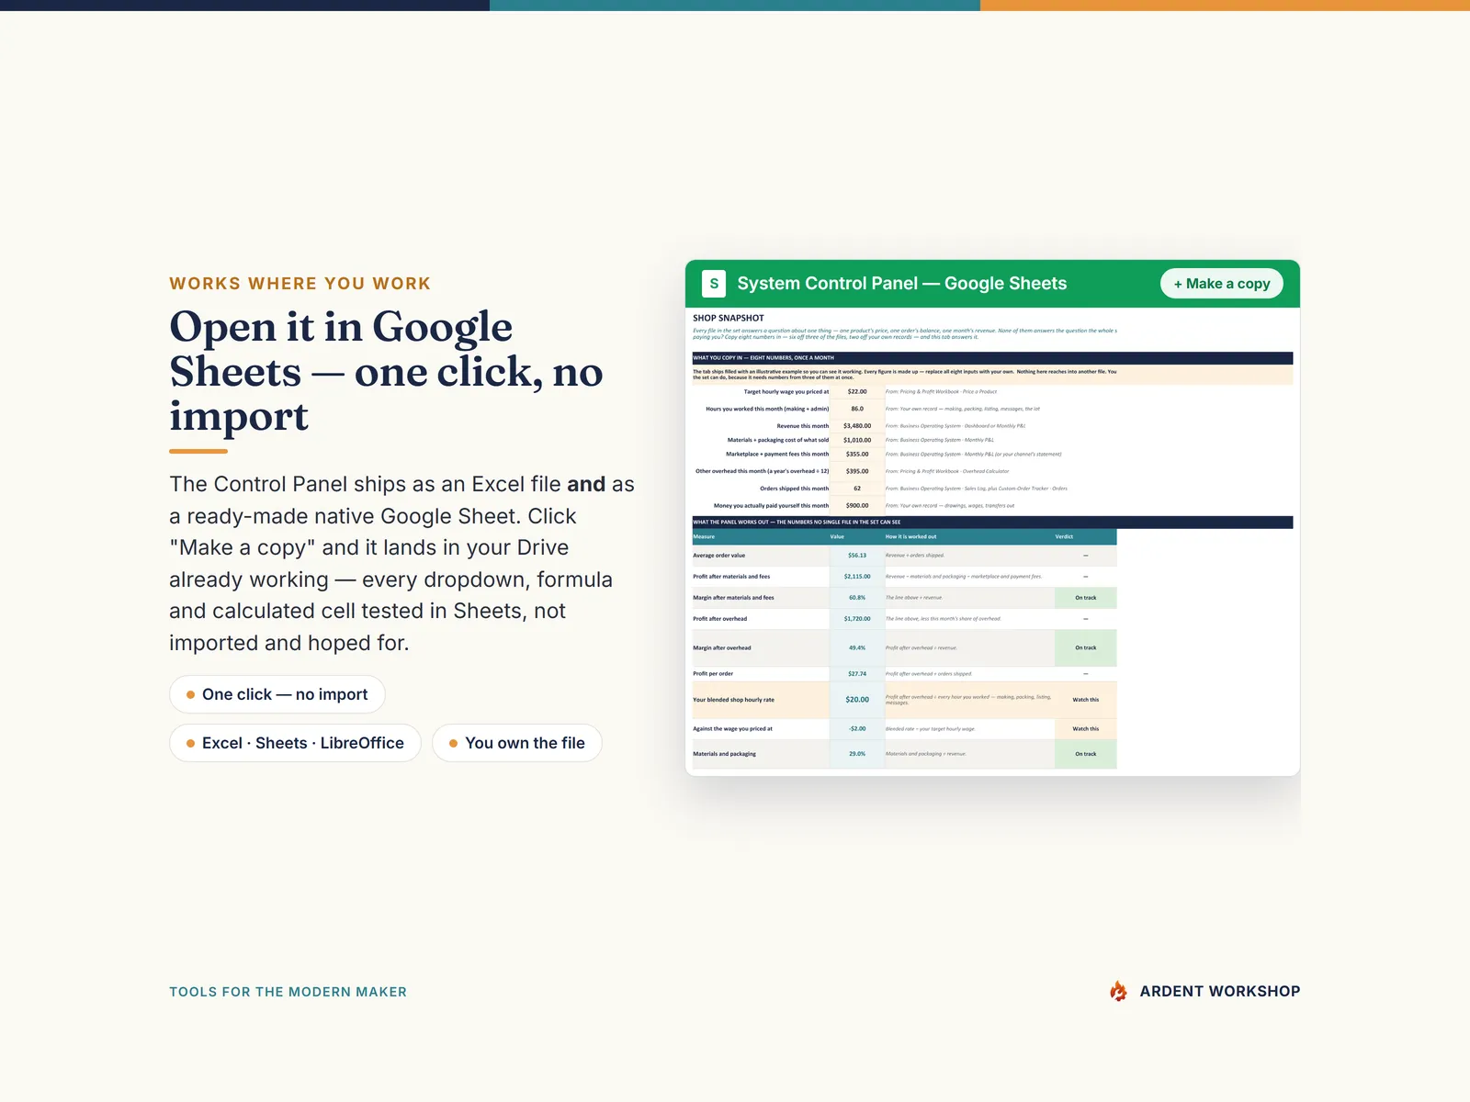Click 'Watch this' verdict for wage priced at
Image resolution: width=1470 pixels, height=1102 pixels.
1086,729
